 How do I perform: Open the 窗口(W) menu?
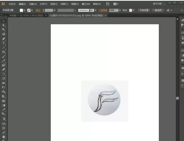pyautogui.click(x=86, y=4)
